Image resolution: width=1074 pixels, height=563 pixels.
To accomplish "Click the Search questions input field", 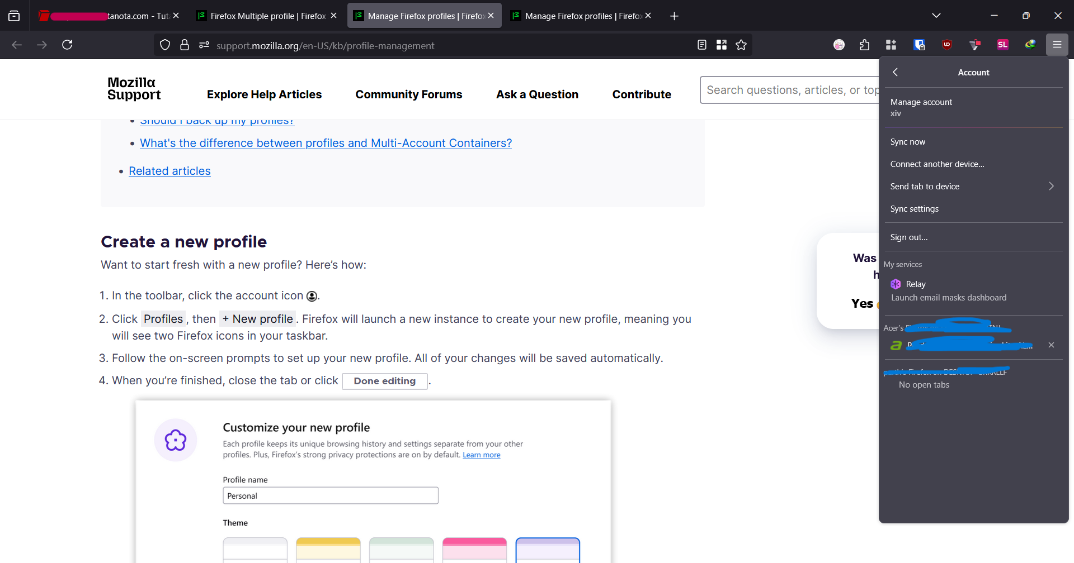I will (789, 90).
